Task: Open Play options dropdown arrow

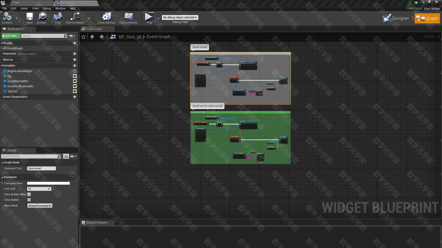Action: pos(158,18)
